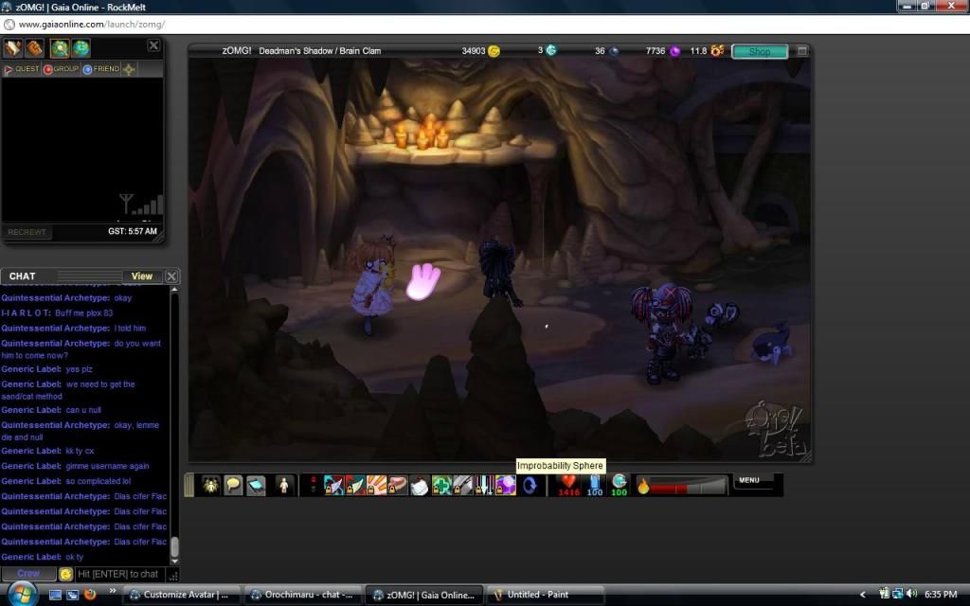Click the purple orb counter icon

pos(674,51)
